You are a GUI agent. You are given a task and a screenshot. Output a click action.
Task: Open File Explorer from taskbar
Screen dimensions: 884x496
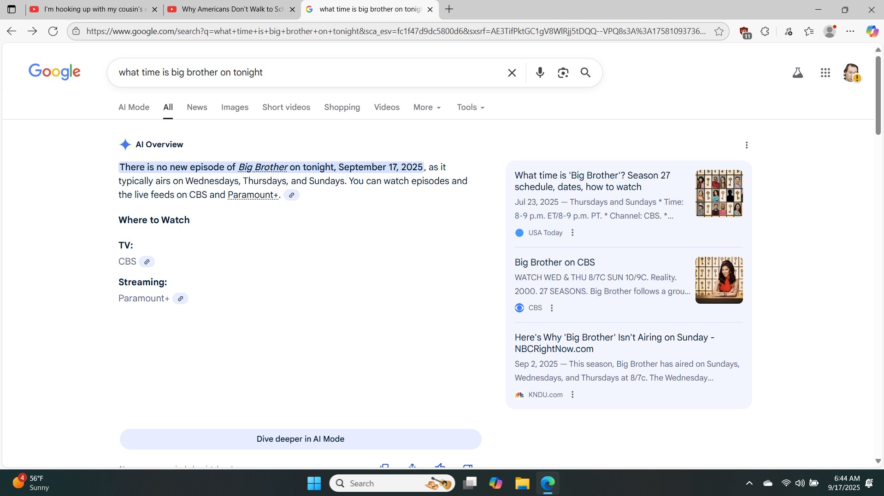tap(522, 483)
